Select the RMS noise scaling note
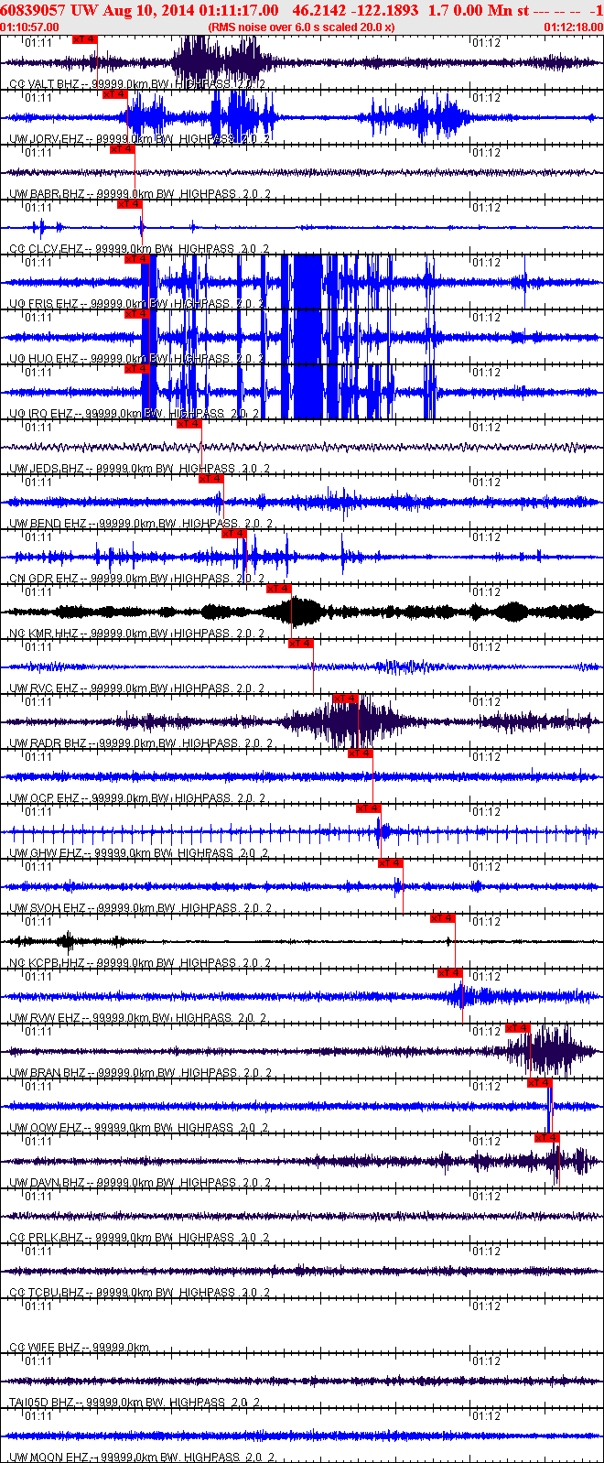 (301, 27)
